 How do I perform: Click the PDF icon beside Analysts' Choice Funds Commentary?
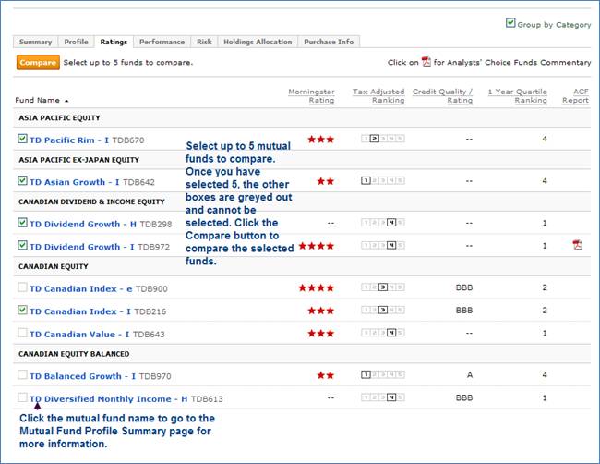(x=426, y=62)
